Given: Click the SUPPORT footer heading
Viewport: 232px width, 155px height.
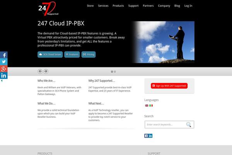Looking at the screenshot, I should [x=154, y=153].
